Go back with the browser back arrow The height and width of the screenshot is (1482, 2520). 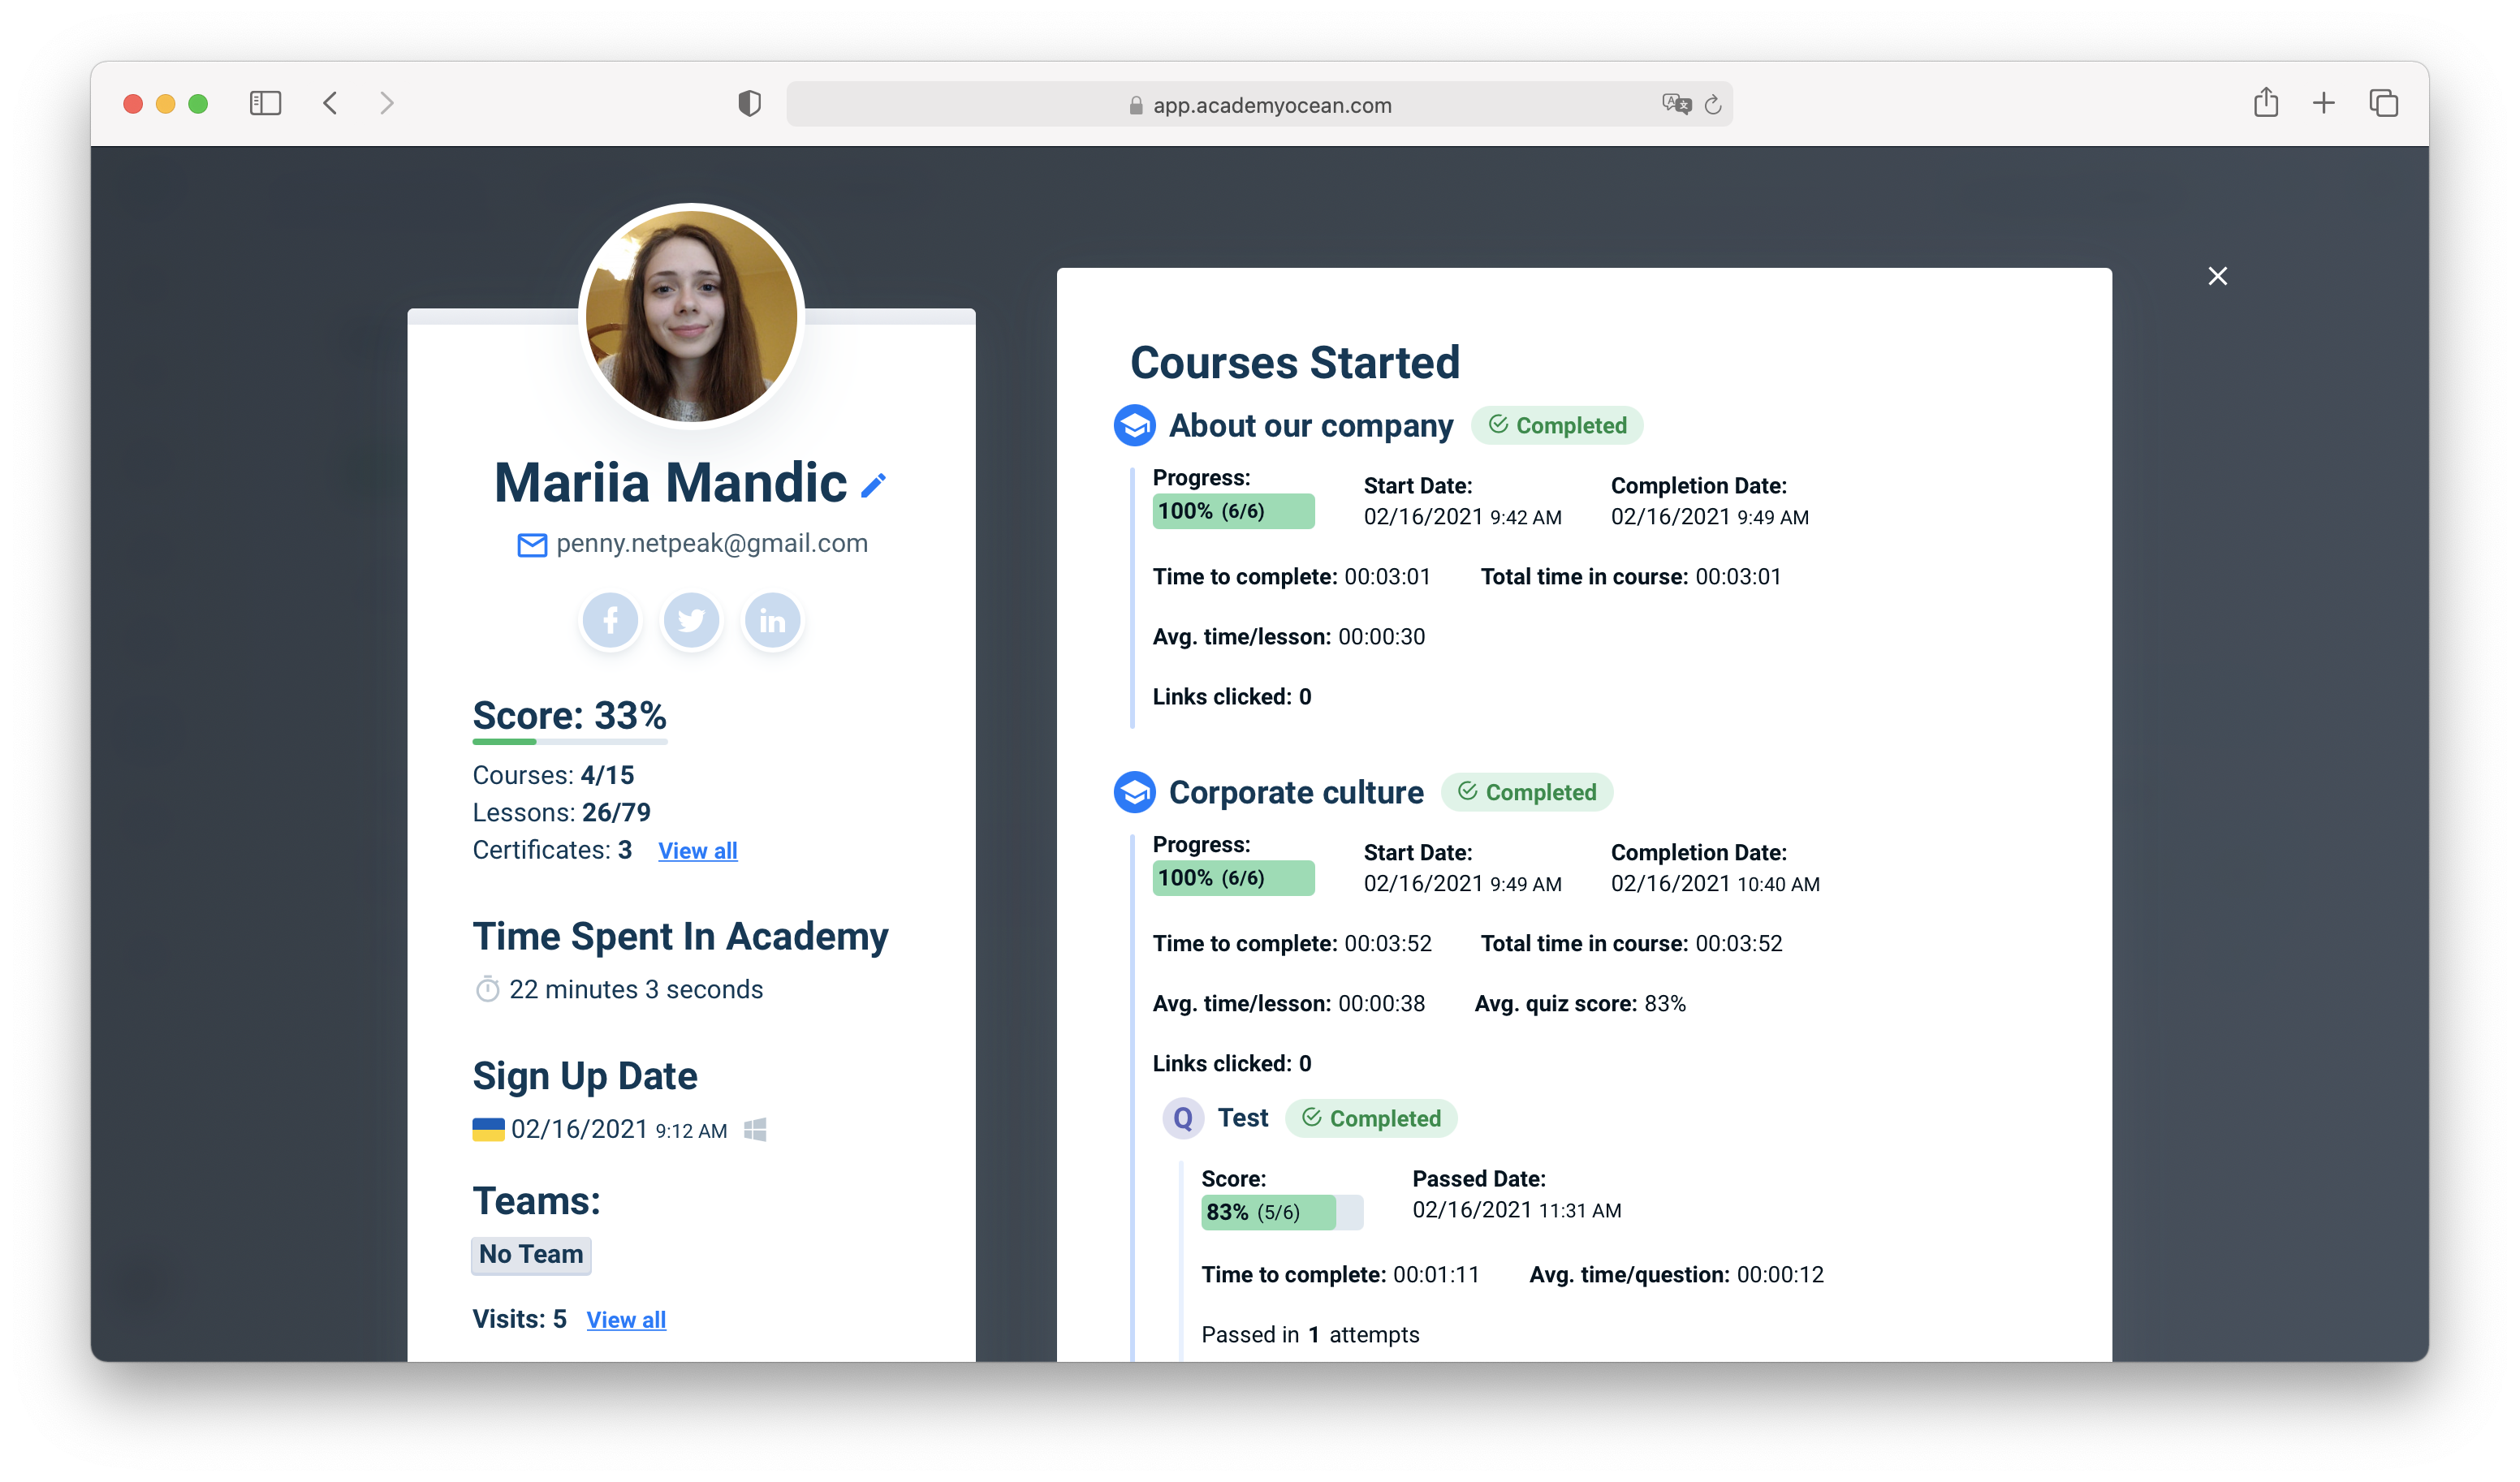(x=331, y=103)
